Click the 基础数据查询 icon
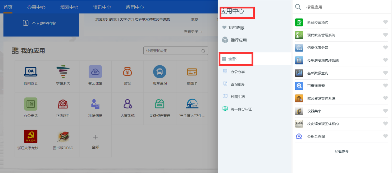The height and width of the screenshot is (173, 392). [299, 73]
